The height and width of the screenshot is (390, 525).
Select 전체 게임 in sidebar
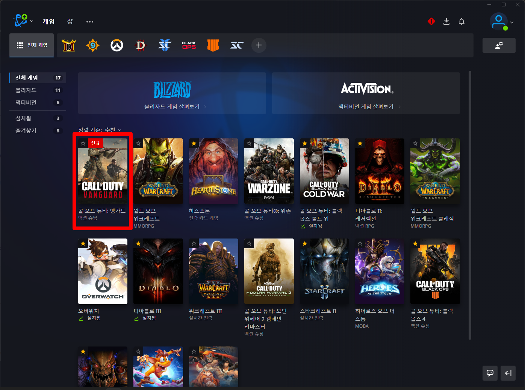point(38,78)
